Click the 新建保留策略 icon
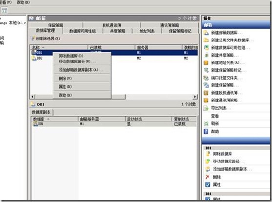The image size is (272, 202). 206,85
